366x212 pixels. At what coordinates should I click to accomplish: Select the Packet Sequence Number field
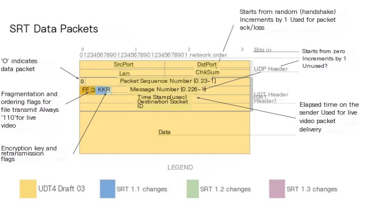[167, 81]
